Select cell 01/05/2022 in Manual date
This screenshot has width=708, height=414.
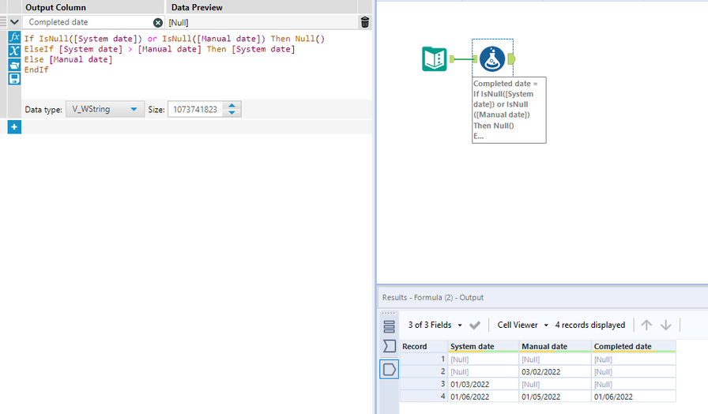point(555,397)
